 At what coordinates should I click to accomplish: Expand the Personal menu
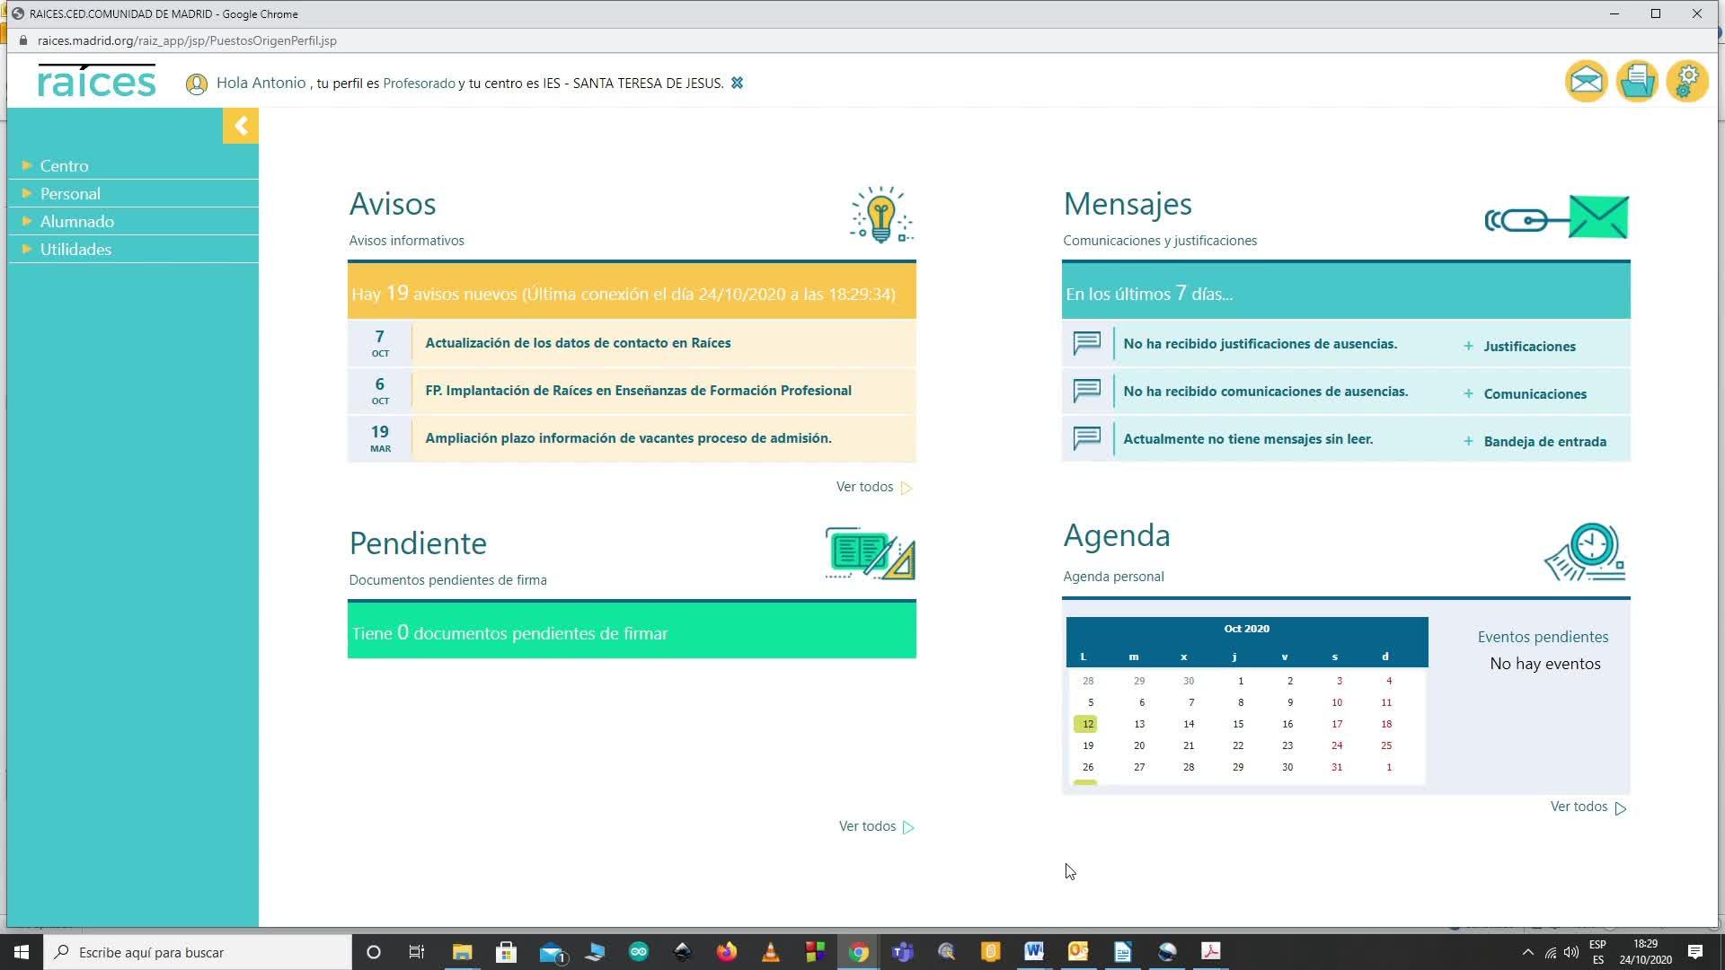(70, 194)
